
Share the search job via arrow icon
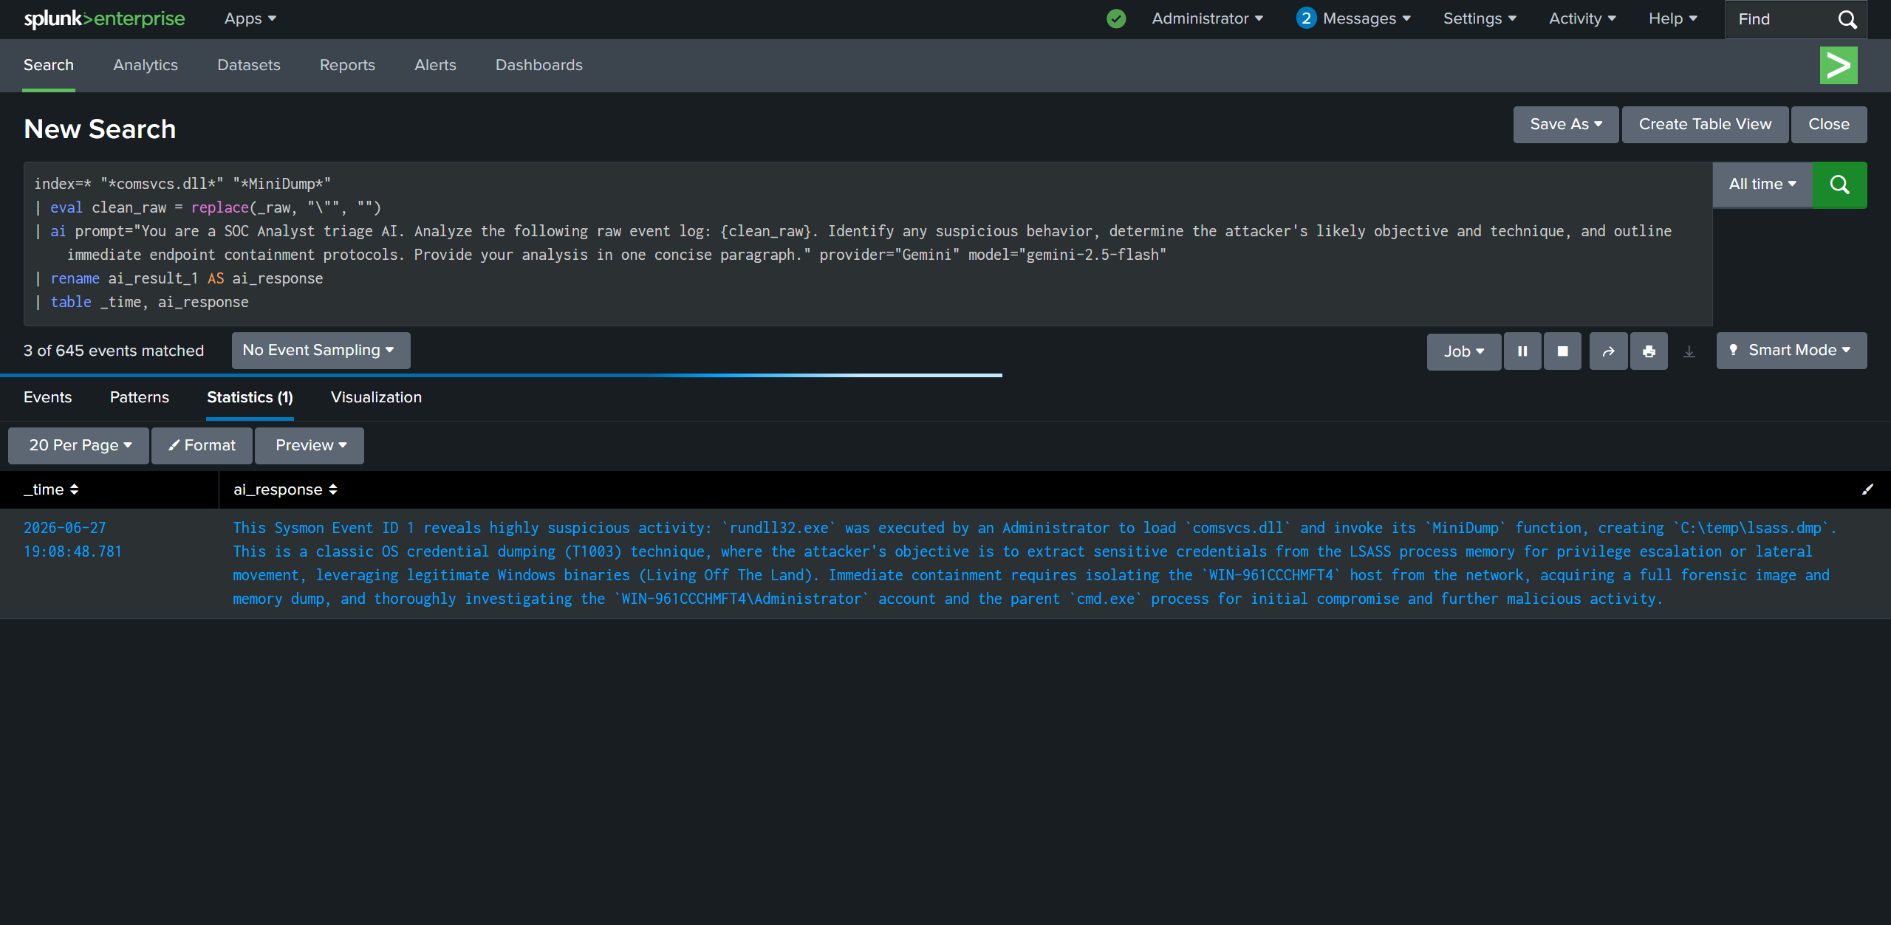tap(1608, 351)
